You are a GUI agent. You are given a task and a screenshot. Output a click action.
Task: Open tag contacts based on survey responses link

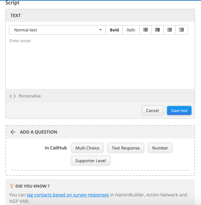(x=68, y=195)
